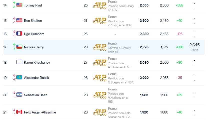Image resolution: width=209 pixels, height=122 pixels.
Task: Click the ATP Masters 1000 logo in Jarry's row
Action: (100, 48)
